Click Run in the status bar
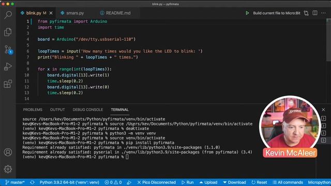Screen dimensions: 331x186 pos(187,182)
